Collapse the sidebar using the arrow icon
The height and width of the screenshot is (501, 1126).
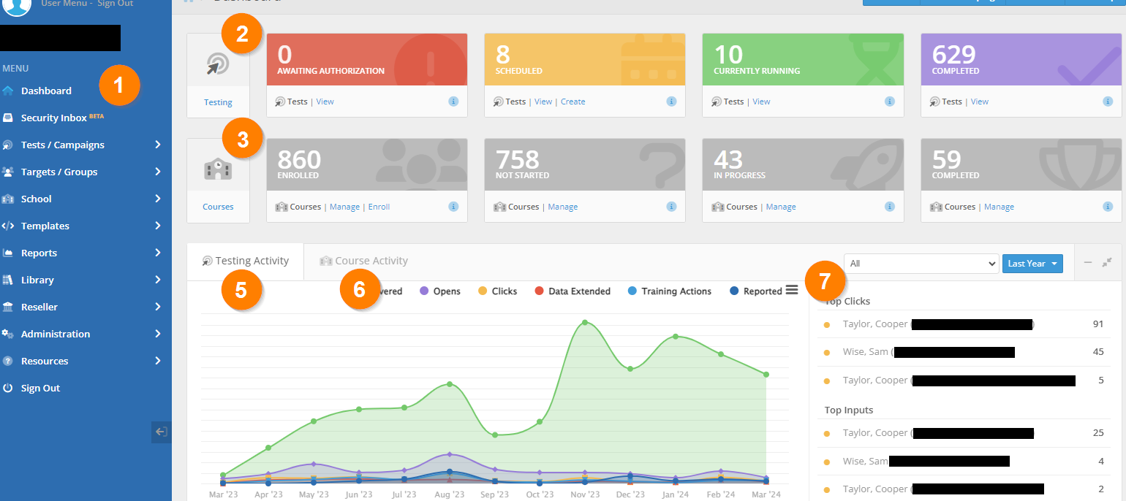click(161, 432)
